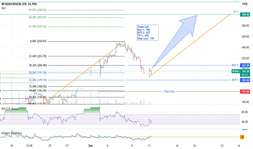This screenshot has height=149, width=253.
Task: Click the TP 1 300.46 price tag
Action: pyautogui.click(x=245, y=15)
